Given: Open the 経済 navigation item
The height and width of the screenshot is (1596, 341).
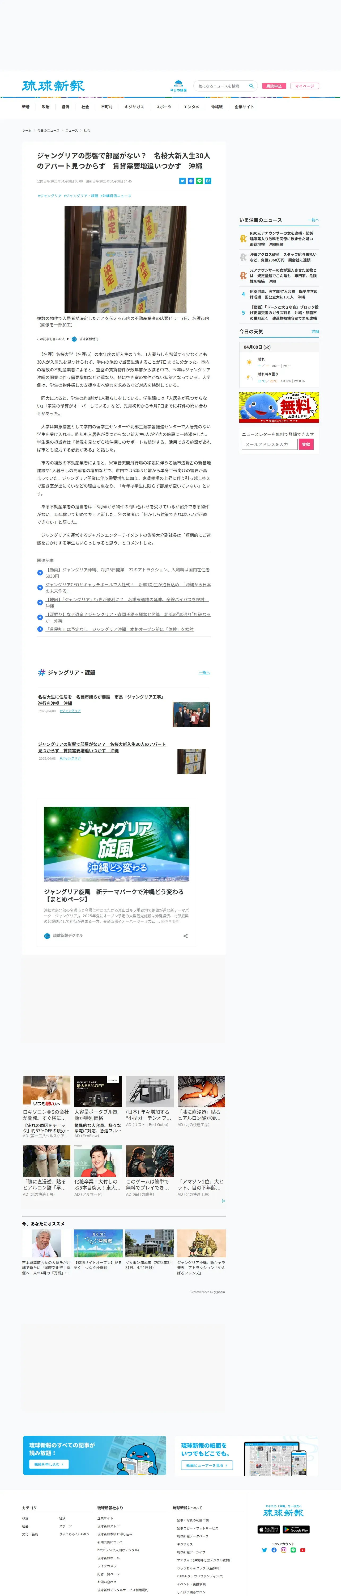Looking at the screenshot, I should 65,107.
